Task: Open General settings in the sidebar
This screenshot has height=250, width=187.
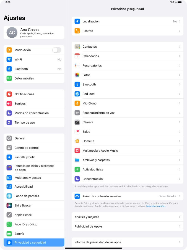Action: tap(34, 138)
